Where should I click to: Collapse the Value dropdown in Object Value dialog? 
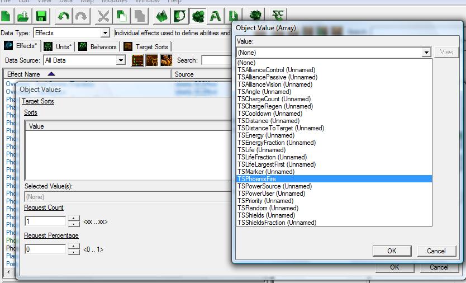pyautogui.click(x=426, y=53)
